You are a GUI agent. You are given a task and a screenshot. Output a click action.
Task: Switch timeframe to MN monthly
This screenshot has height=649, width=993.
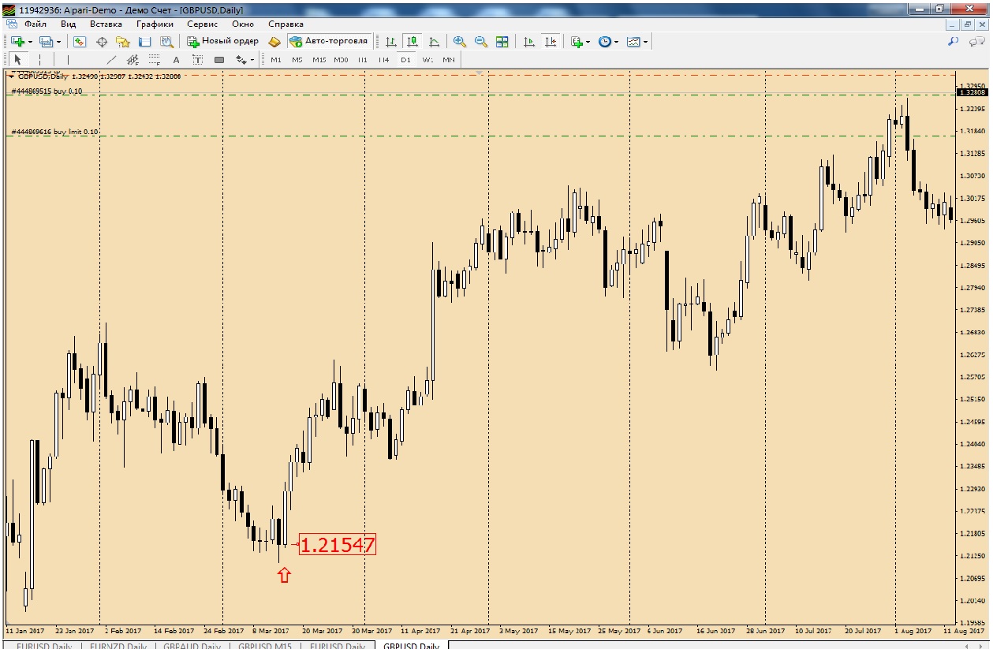(448, 59)
